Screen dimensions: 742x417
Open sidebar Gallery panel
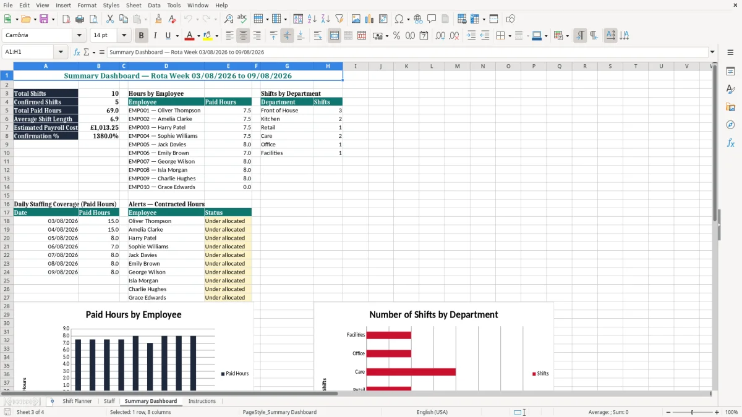click(730, 107)
